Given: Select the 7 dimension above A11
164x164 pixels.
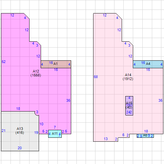Looking at the screenshot, I should click(x=55, y=127).
